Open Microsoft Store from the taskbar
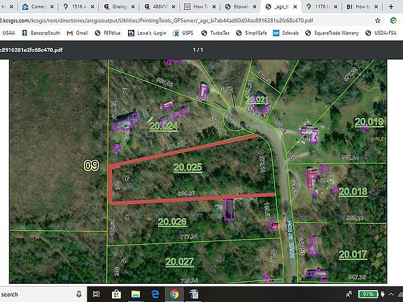403x302 pixels. click(x=116, y=294)
